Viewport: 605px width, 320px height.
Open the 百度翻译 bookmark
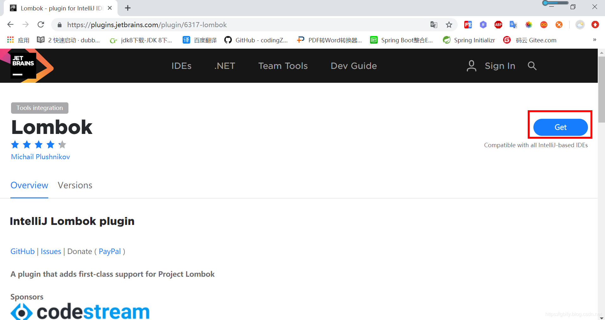tap(200, 40)
